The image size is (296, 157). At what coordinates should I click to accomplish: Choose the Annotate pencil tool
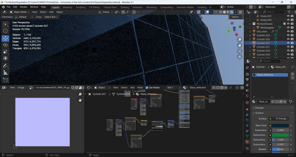coord(5,66)
